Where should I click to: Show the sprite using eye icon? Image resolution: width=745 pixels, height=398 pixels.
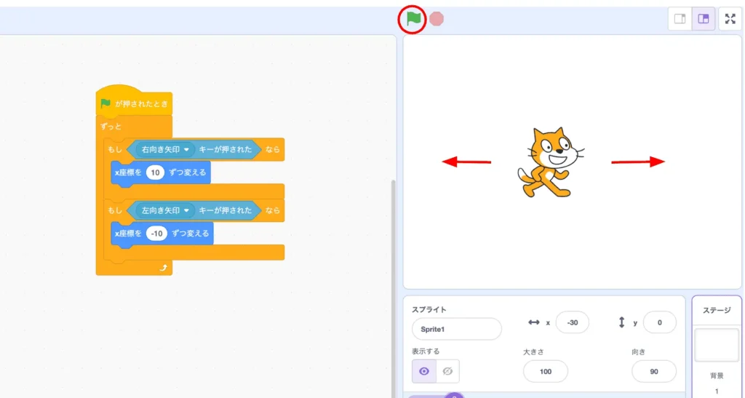[424, 371]
